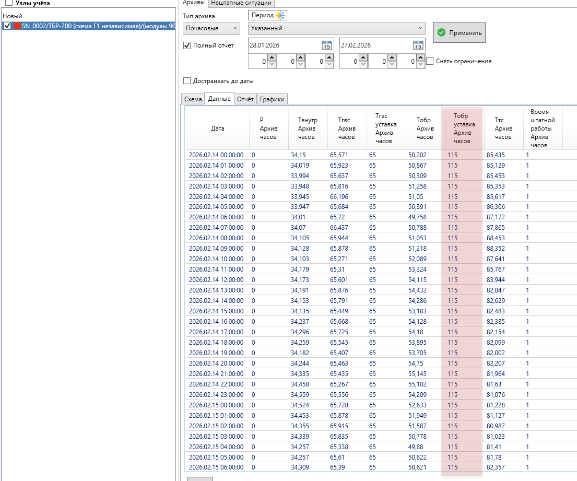Toggle the Полный отчет checkbox
The image size is (577, 481).
click(187, 45)
